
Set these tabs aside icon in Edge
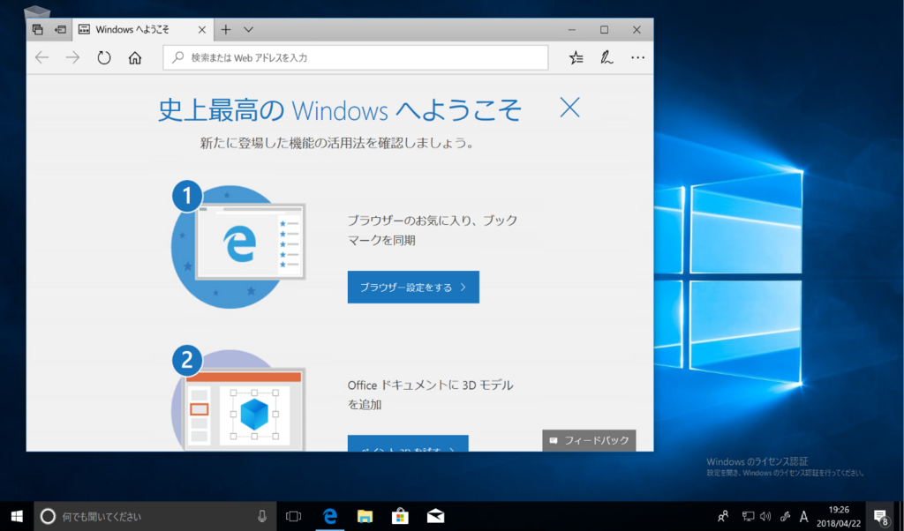(x=61, y=30)
